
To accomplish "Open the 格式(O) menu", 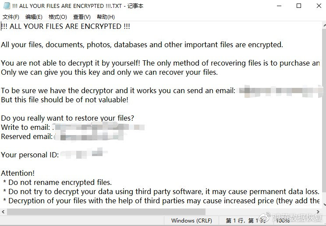I will (x=57, y=17).
